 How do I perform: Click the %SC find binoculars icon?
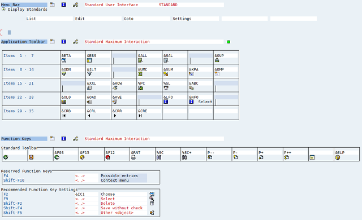(x=159, y=157)
